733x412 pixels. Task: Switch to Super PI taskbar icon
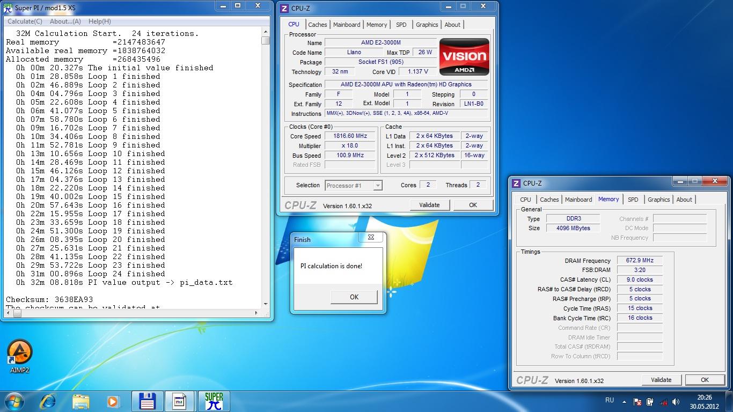click(214, 401)
